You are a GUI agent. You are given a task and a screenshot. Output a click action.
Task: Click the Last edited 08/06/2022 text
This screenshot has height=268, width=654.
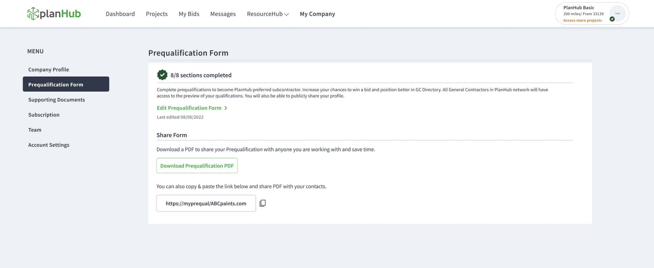[180, 117]
